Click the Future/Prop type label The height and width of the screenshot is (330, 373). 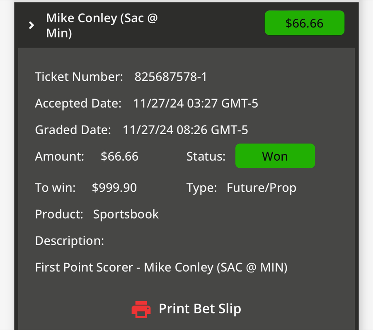pyautogui.click(x=261, y=188)
